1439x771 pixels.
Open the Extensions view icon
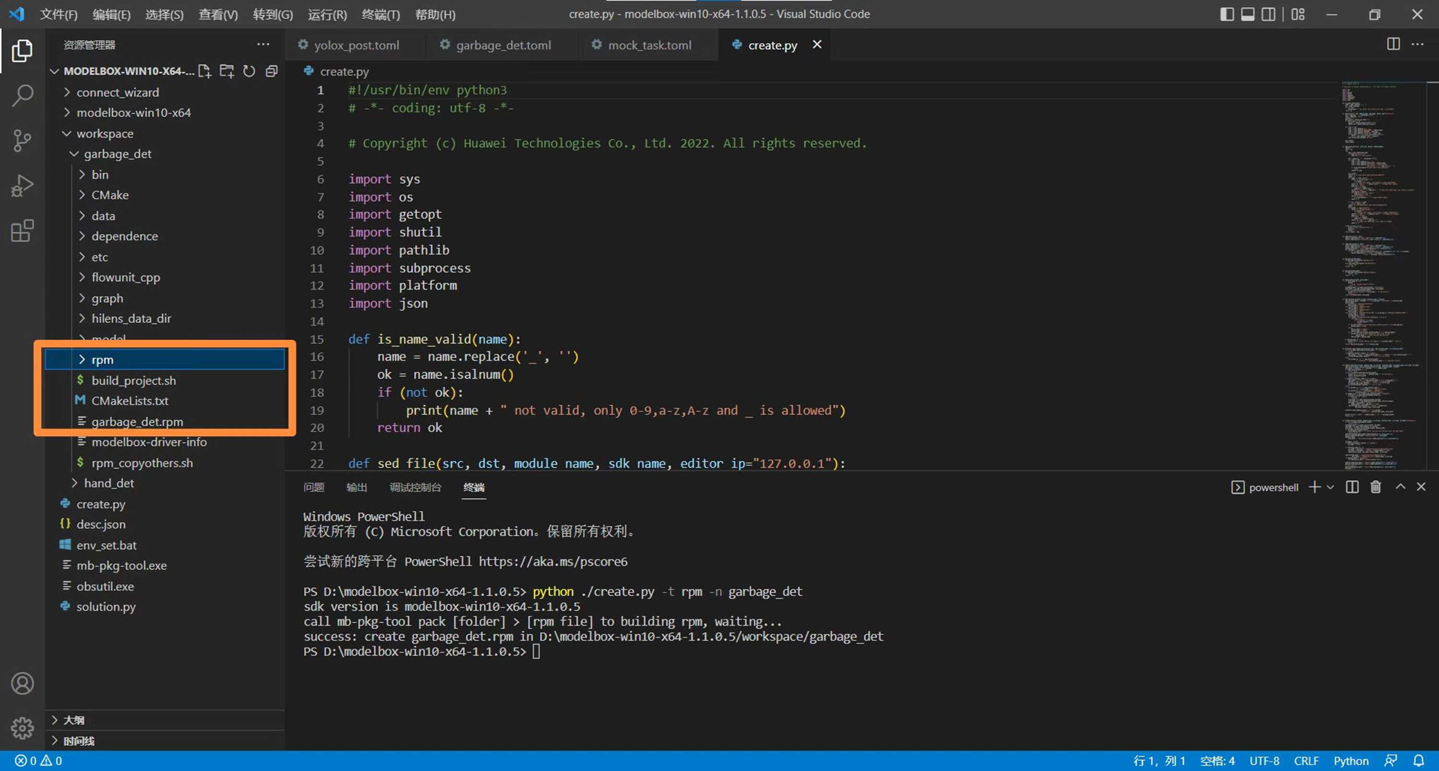click(23, 230)
